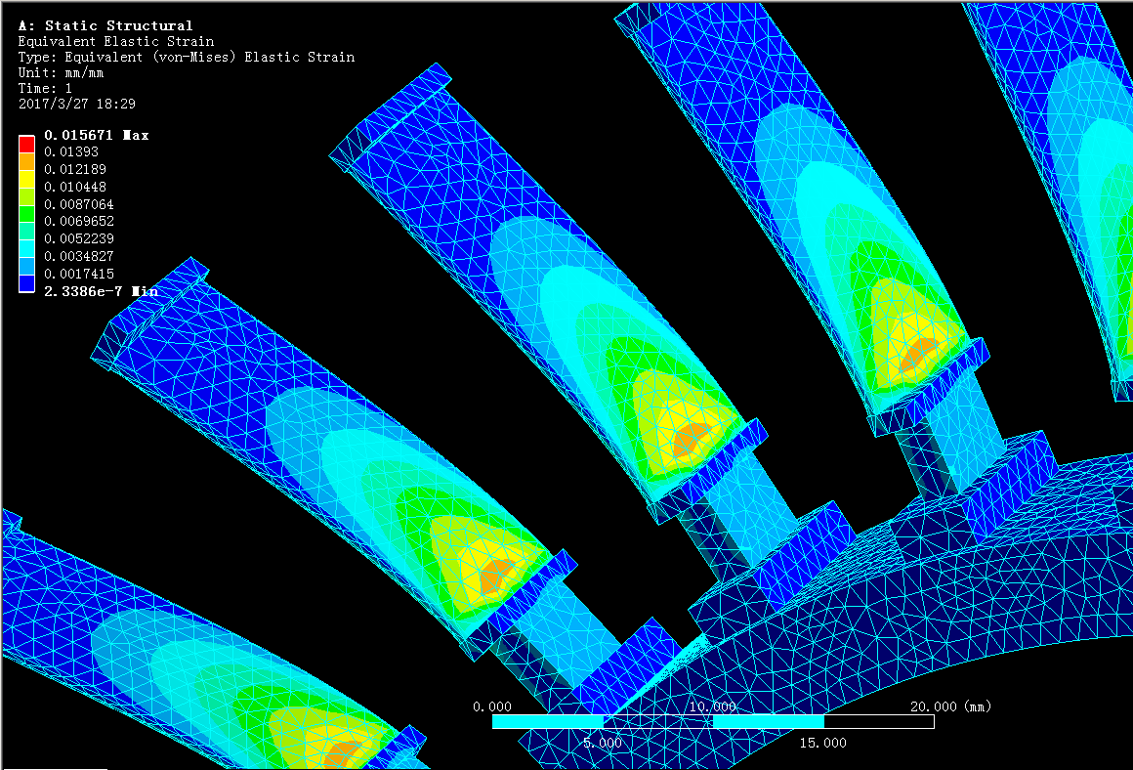Click the 'A: Static Structural' title text
This screenshot has height=770, width=1133.
coord(105,26)
